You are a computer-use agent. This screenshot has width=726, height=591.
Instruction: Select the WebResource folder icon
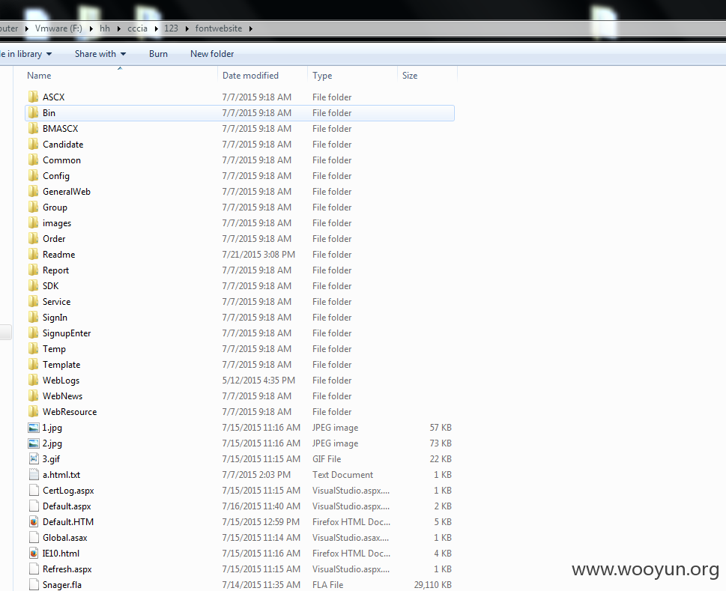click(x=33, y=411)
